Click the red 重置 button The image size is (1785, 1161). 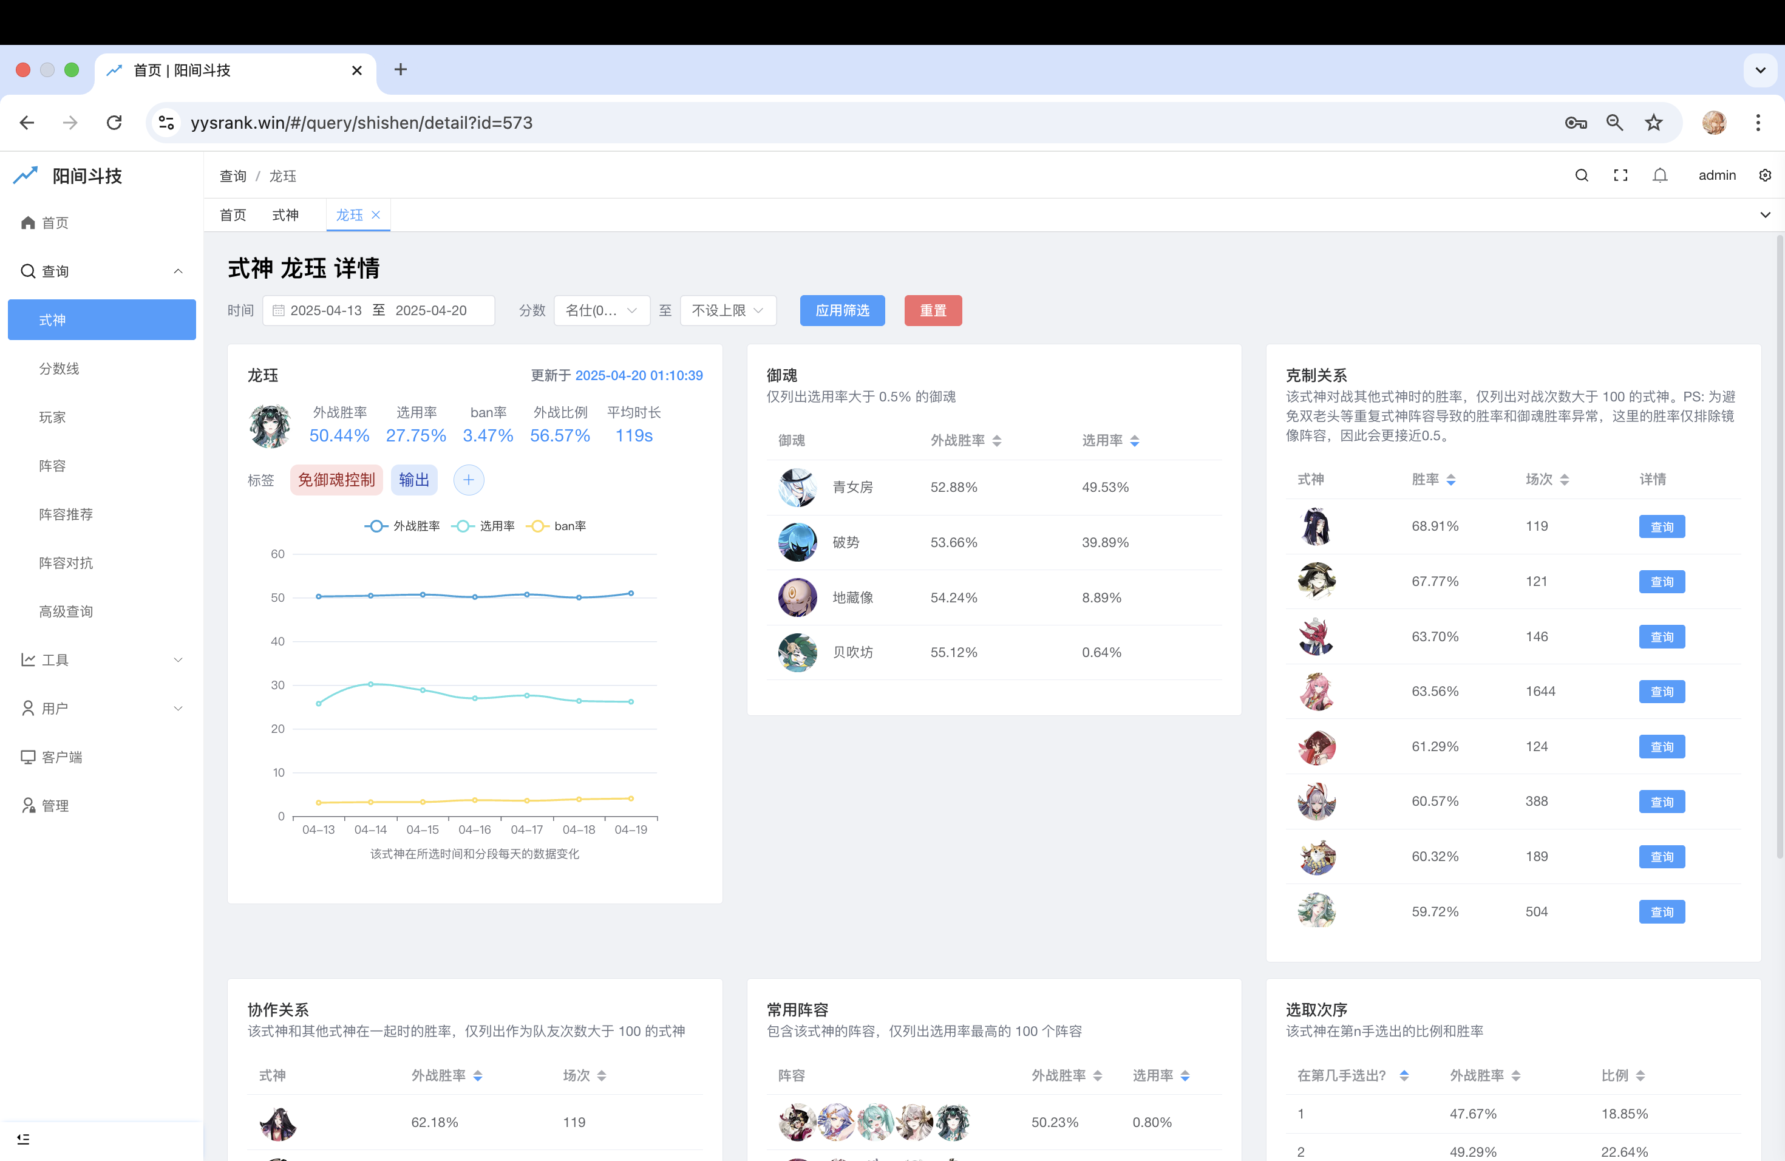[932, 310]
